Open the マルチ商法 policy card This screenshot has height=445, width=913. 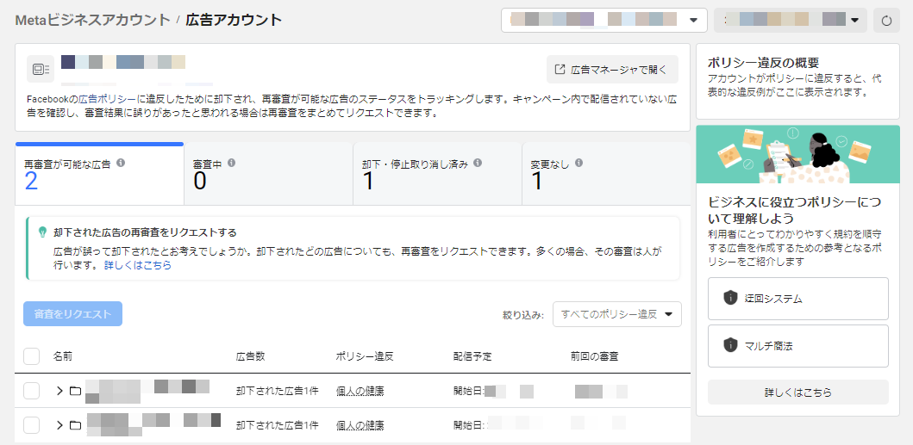[797, 346]
